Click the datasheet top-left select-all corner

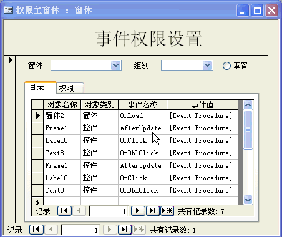click(37, 105)
